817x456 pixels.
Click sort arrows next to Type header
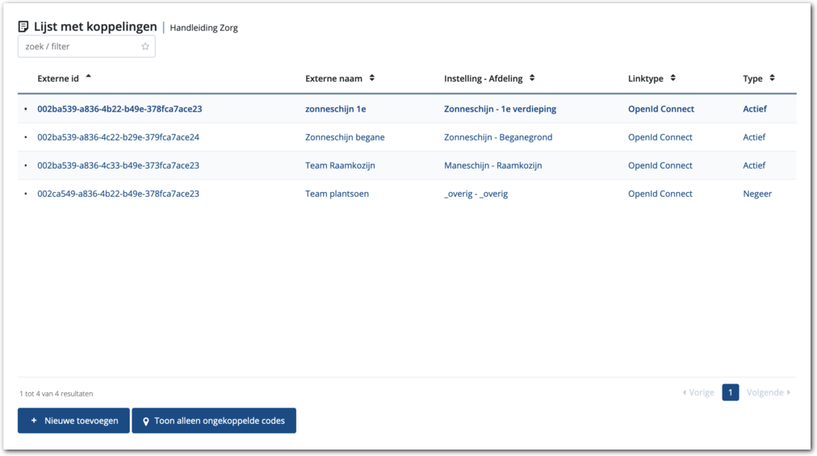pyautogui.click(x=772, y=78)
